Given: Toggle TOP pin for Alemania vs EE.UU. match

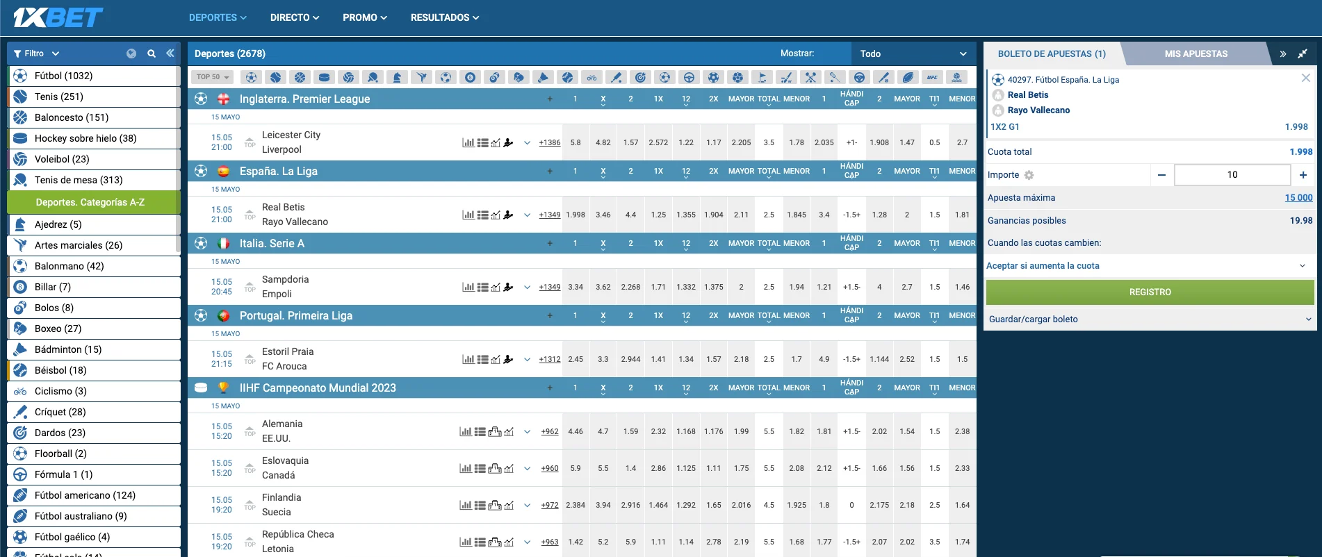Looking at the screenshot, I should [250, 431].
